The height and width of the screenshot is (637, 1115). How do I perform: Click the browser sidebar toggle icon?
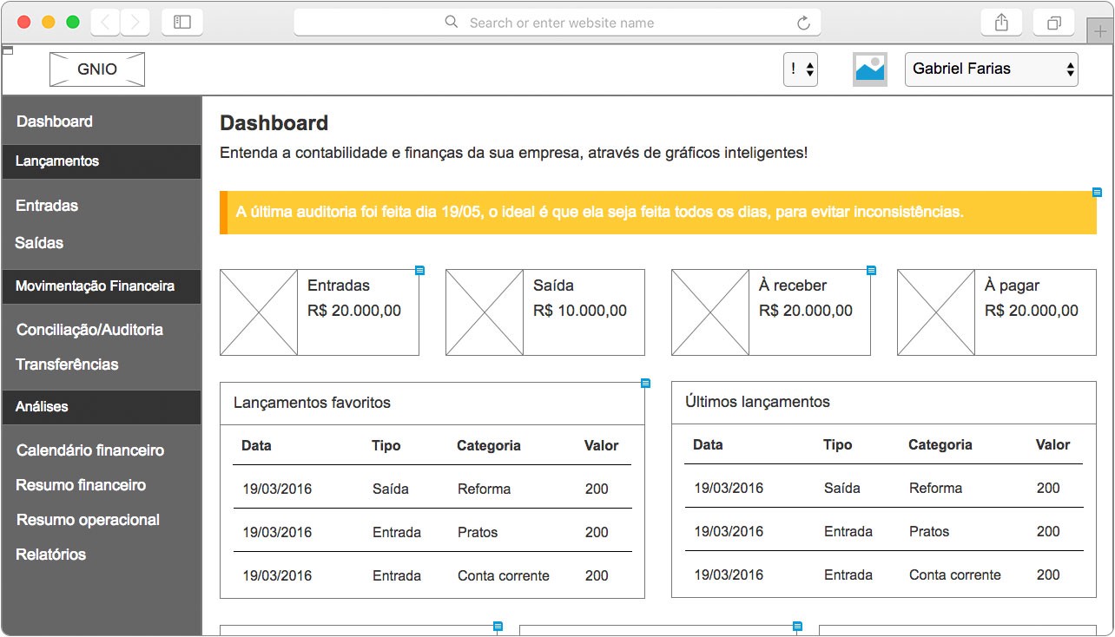click(x=181, y=22)
